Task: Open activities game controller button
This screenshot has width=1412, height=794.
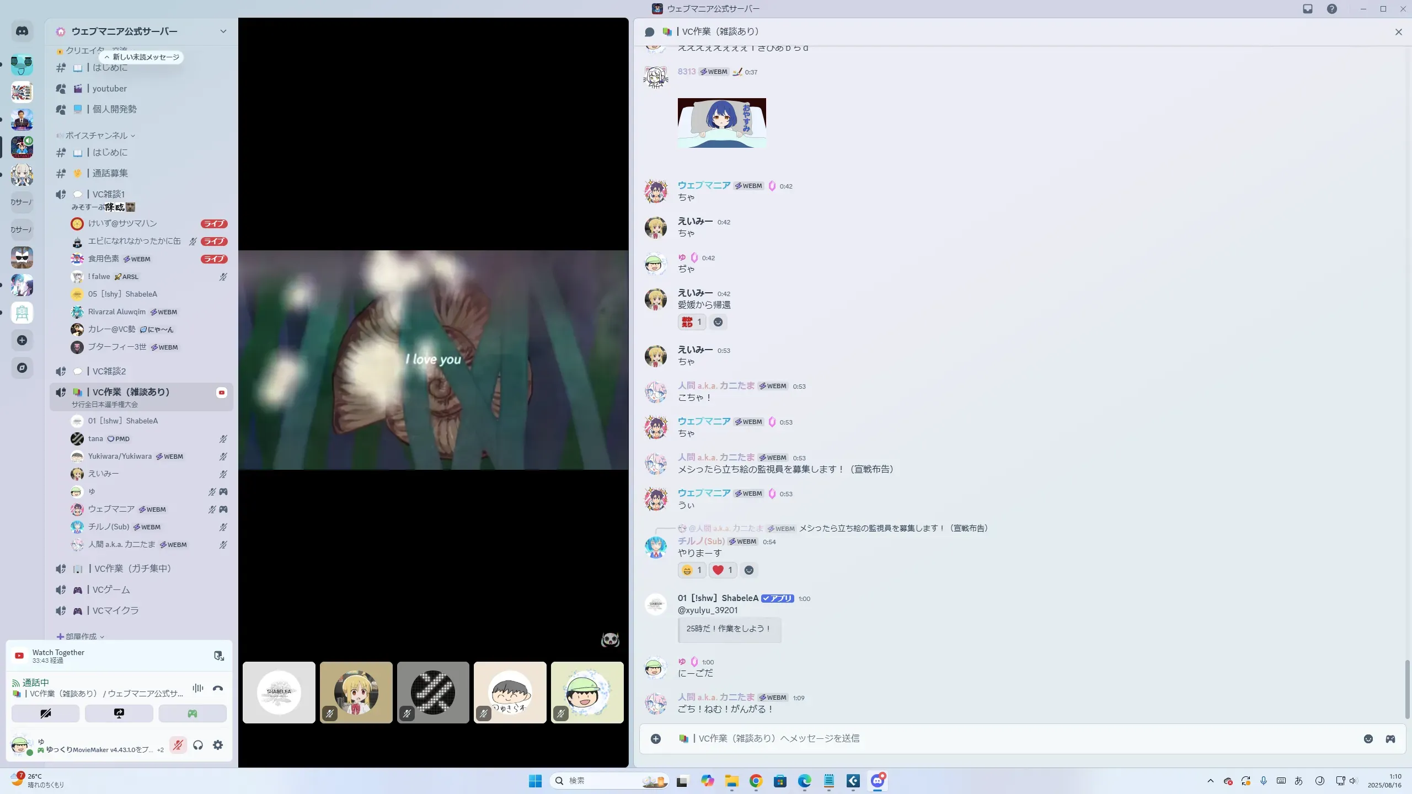Action: (192, 713)
